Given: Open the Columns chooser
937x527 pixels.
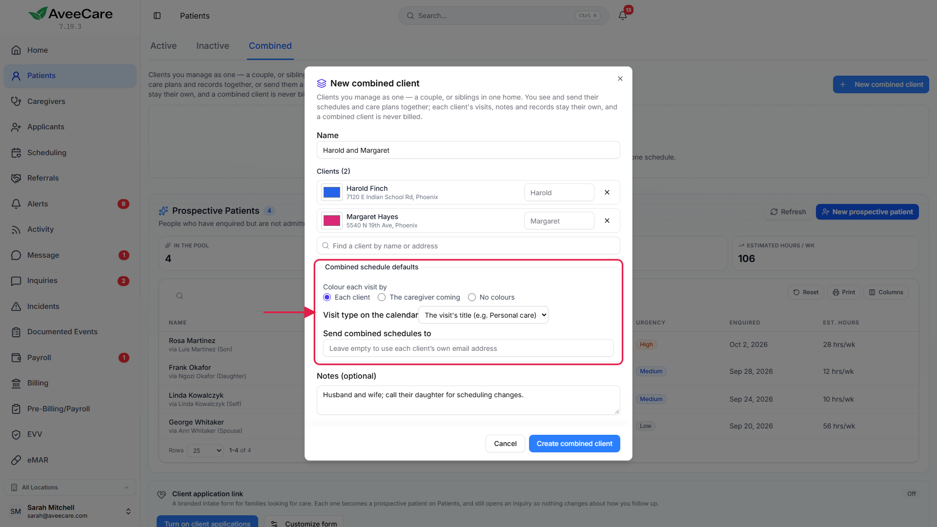Looking at the screenshot, I should click(886, 292).
